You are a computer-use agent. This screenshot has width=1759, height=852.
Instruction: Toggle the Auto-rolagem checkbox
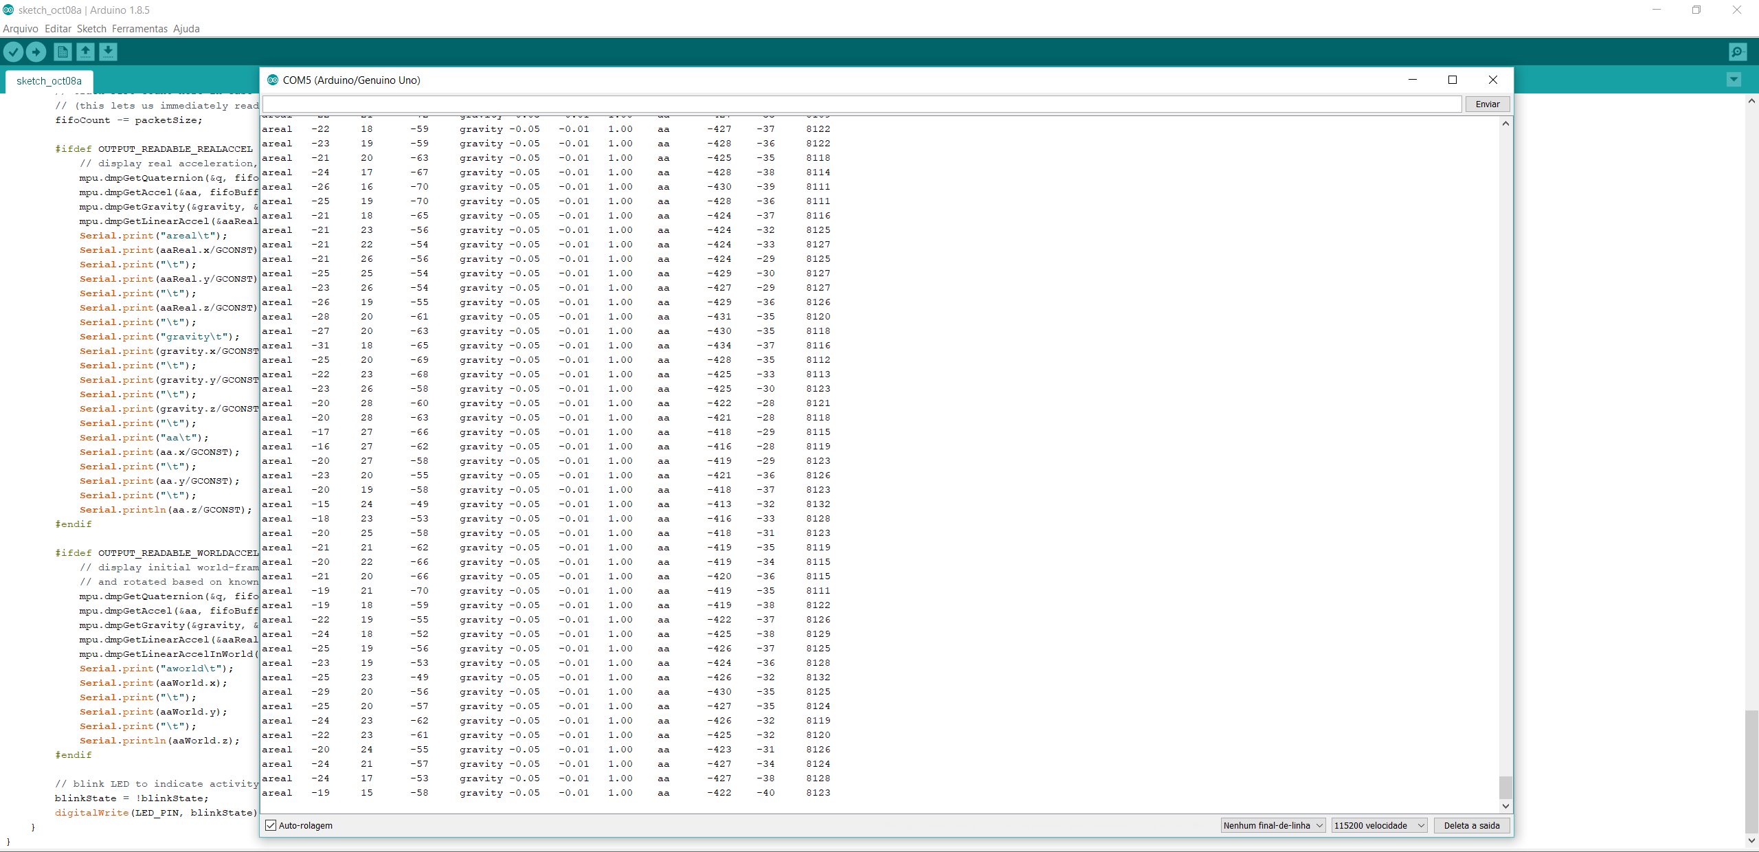269,825
